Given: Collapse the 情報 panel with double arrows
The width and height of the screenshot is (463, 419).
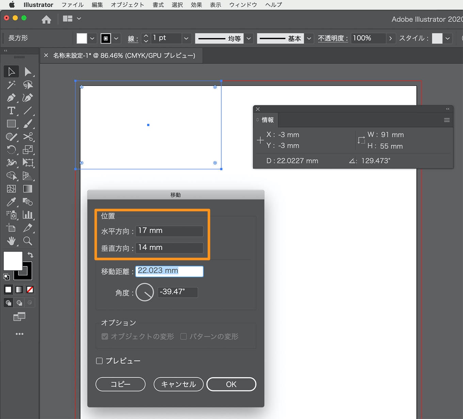Looking at the screenshot, I should [x=448, y=109].
